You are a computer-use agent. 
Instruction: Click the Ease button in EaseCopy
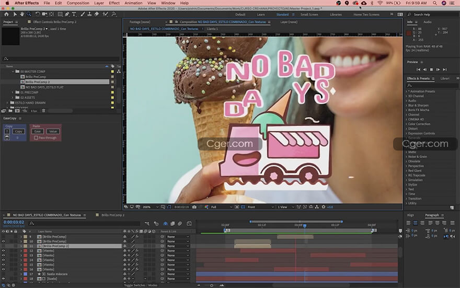pos(38,131)
